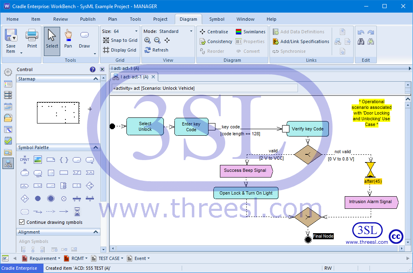Click the zoom out magnifier
Screen dimensions: 413x273
pos(157,40)
